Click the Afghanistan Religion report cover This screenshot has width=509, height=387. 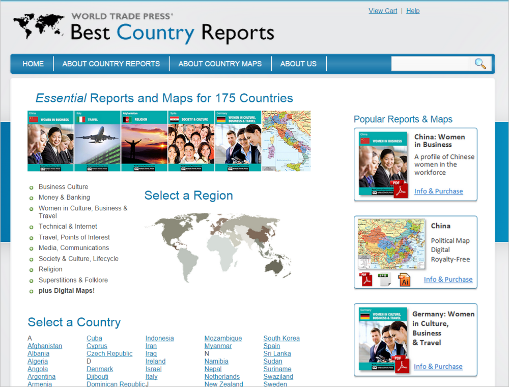pyautogui.click(x=144, y=141)
